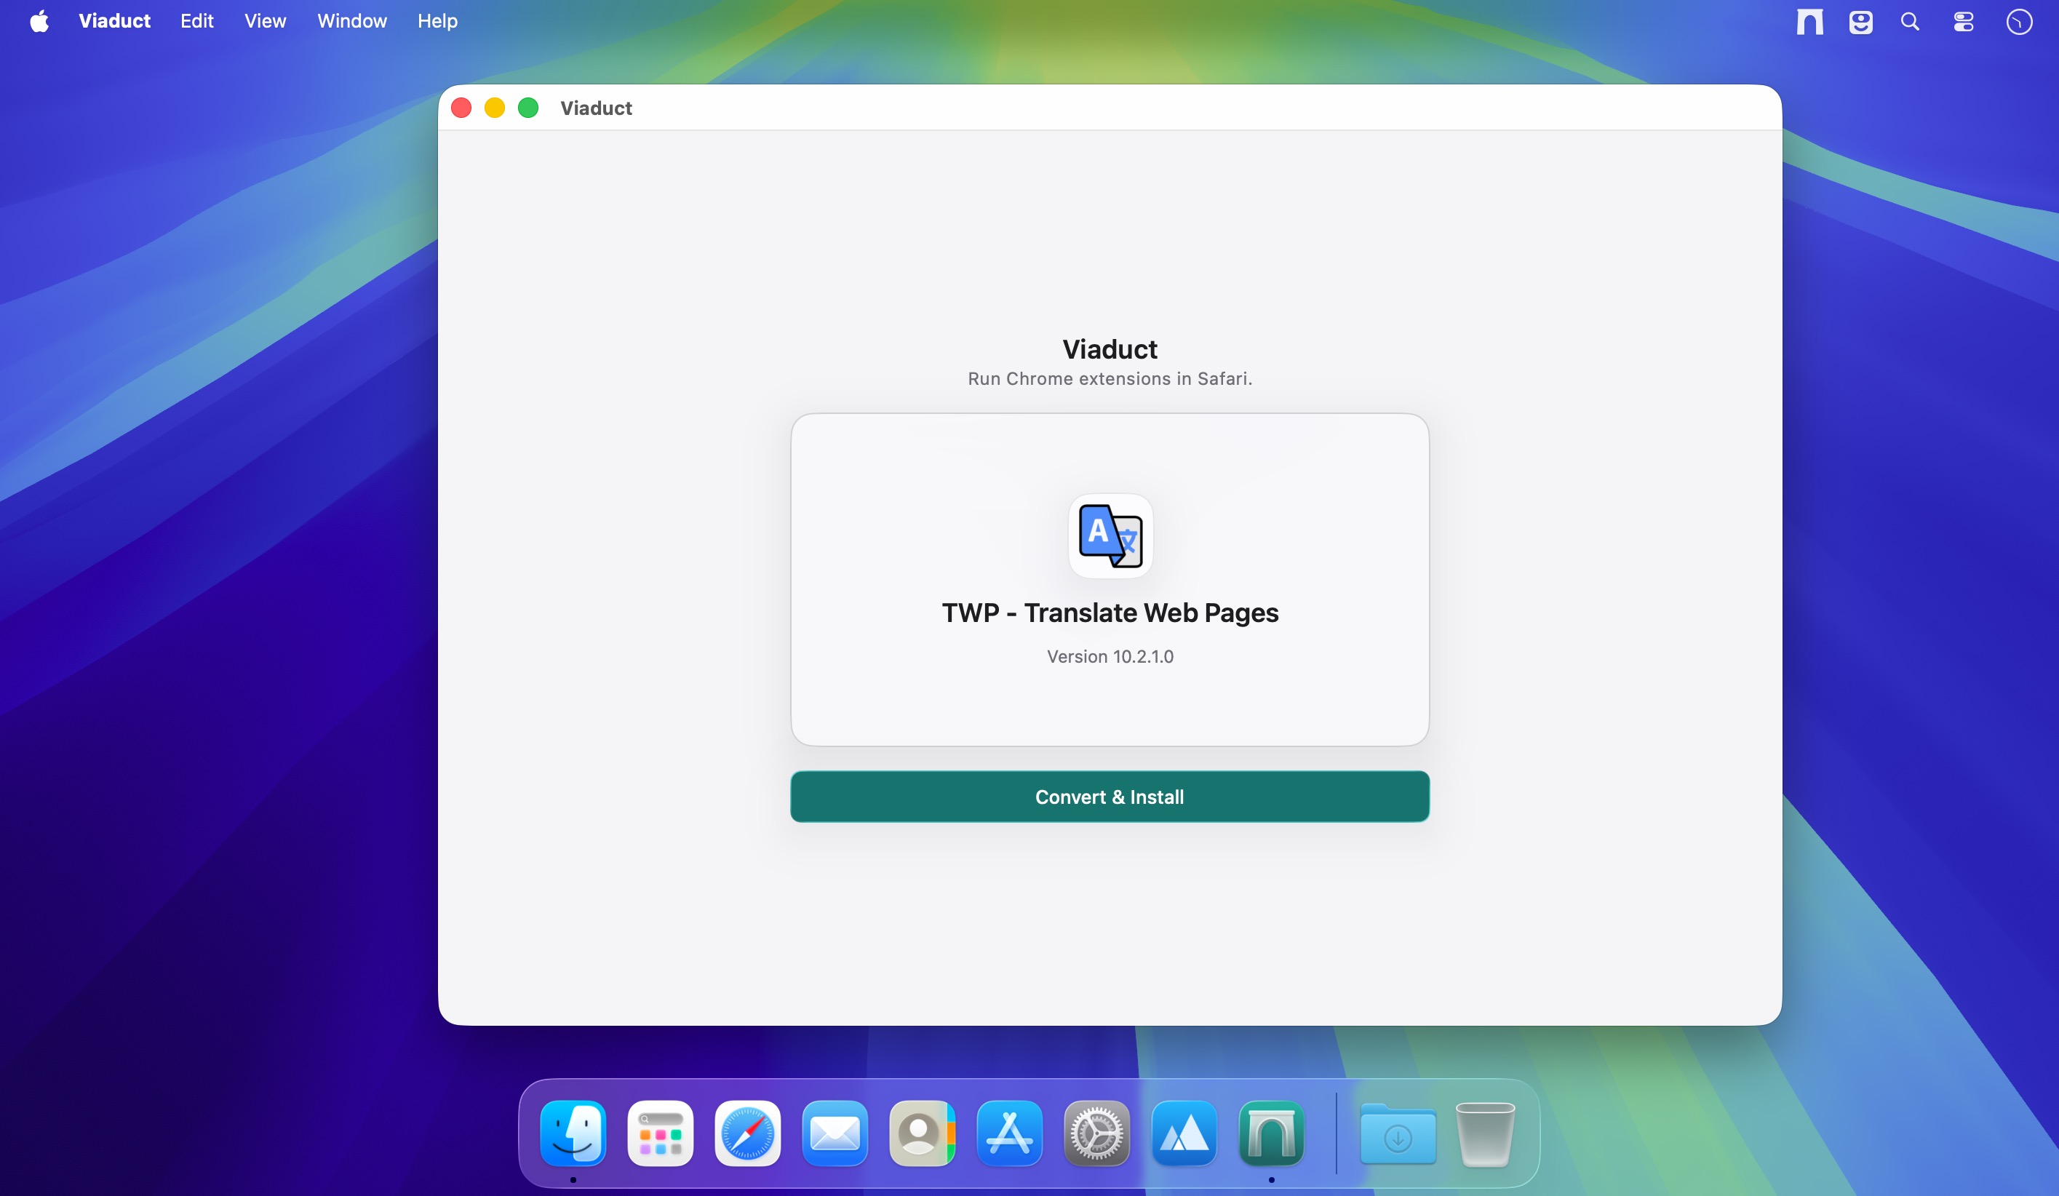
Task: Click the green full-screen window button
Action: (x=529, y=108)
